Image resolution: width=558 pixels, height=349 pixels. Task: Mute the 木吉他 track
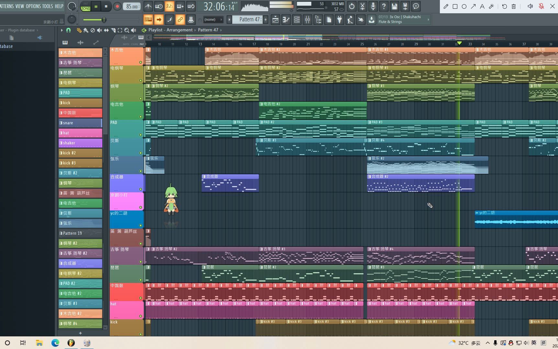pyautogui.click(x=140, y=62)
